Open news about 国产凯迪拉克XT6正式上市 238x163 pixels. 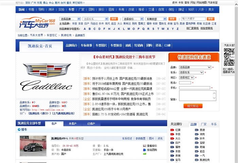pyautogui.click(x=123, y=94)
